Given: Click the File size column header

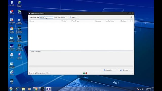Looking at the screenshot, I should [66, 21].
